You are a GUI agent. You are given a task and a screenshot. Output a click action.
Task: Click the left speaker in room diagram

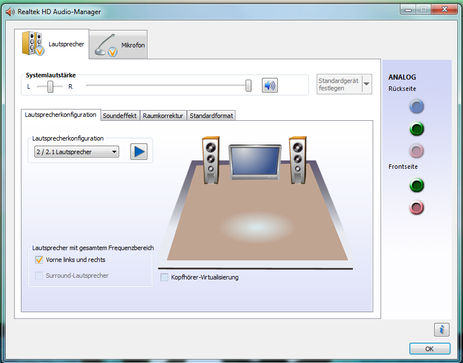(211, 160)
